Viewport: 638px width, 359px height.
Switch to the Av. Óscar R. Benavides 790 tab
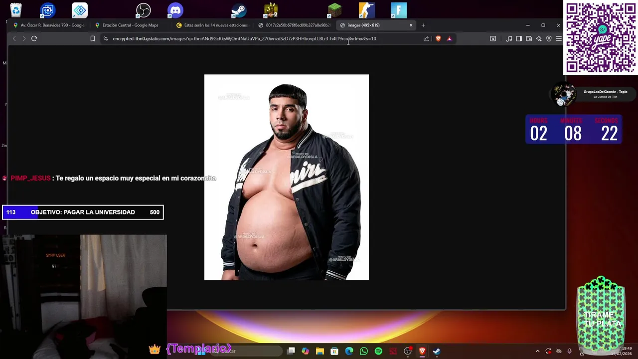(x=49, y=25)
